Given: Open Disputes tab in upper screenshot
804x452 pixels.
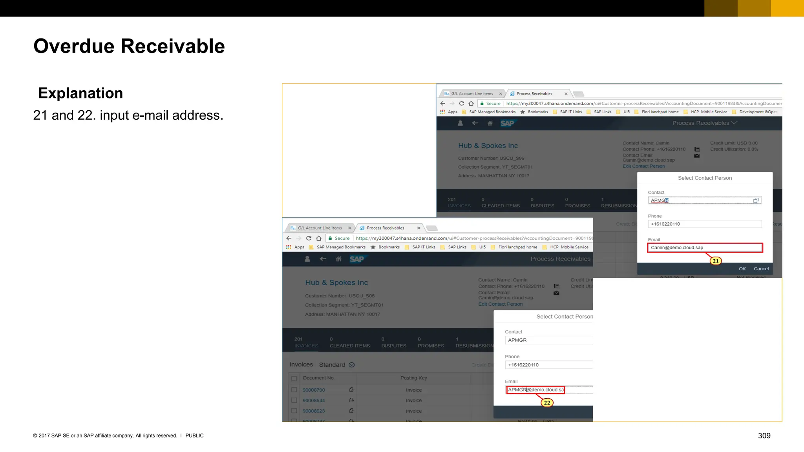Looking at the screenshot, I should [542, 203].
